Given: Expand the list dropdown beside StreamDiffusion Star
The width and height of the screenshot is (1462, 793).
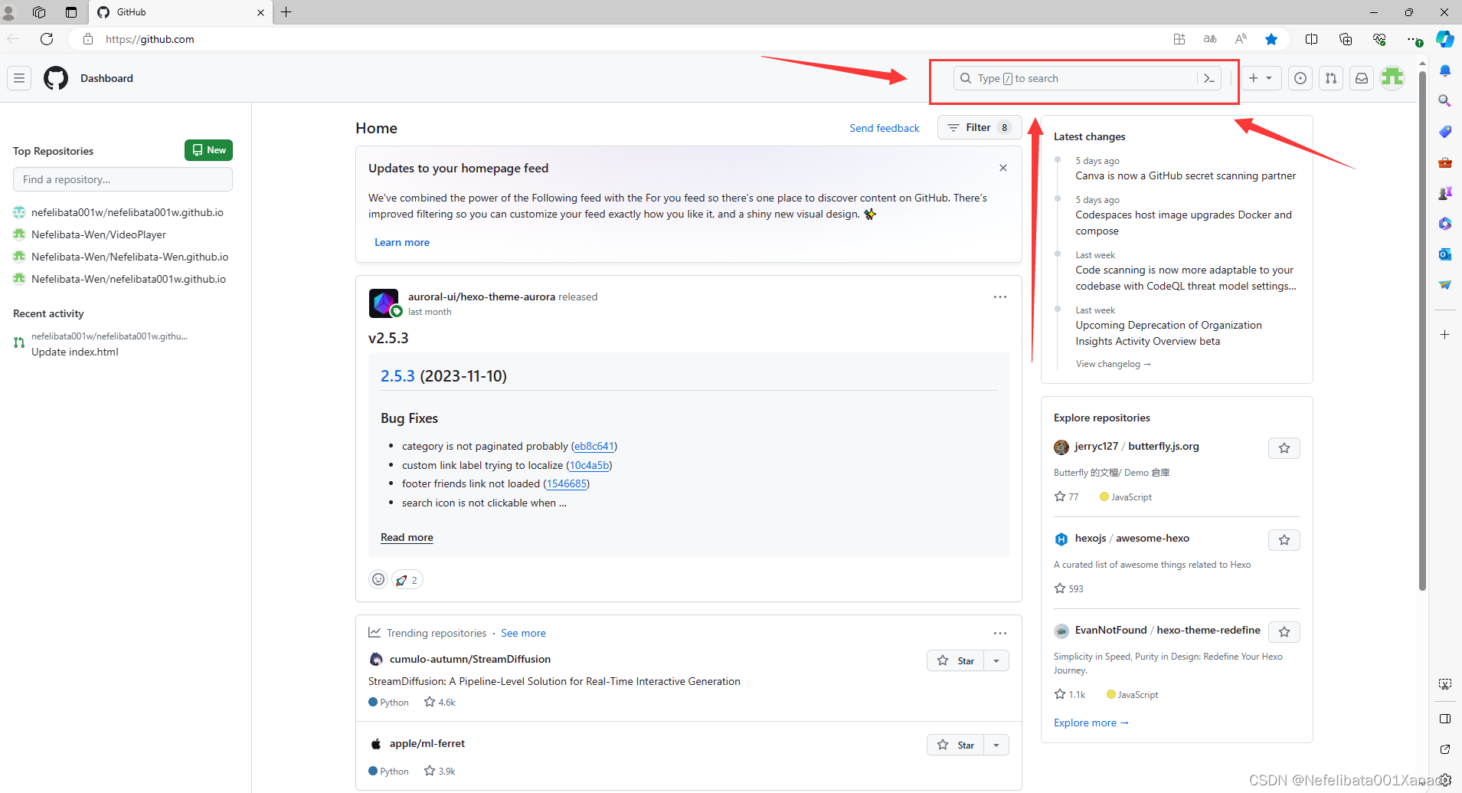Looking at the screenshot, I should click(996, 660).
